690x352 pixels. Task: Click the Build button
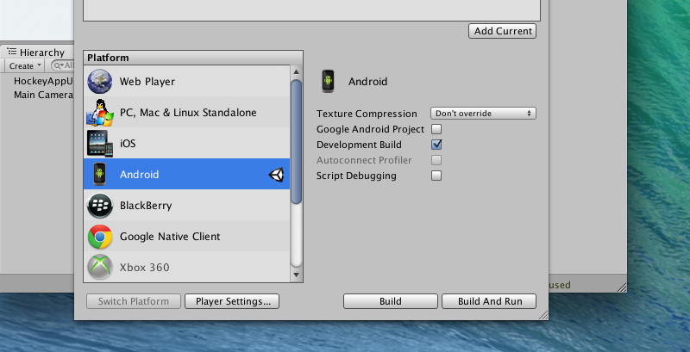coord(391,301)
